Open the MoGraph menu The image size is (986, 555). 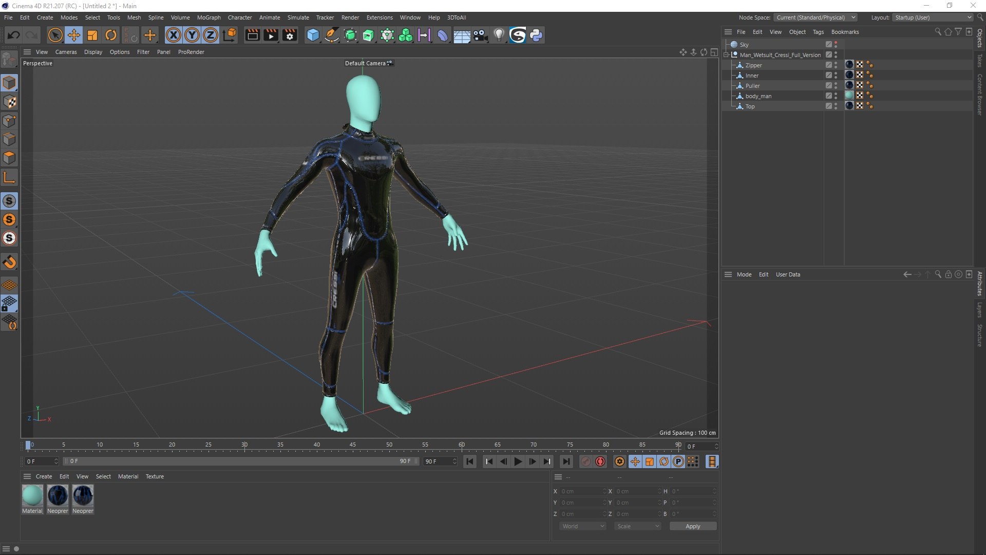pos(208,17)
